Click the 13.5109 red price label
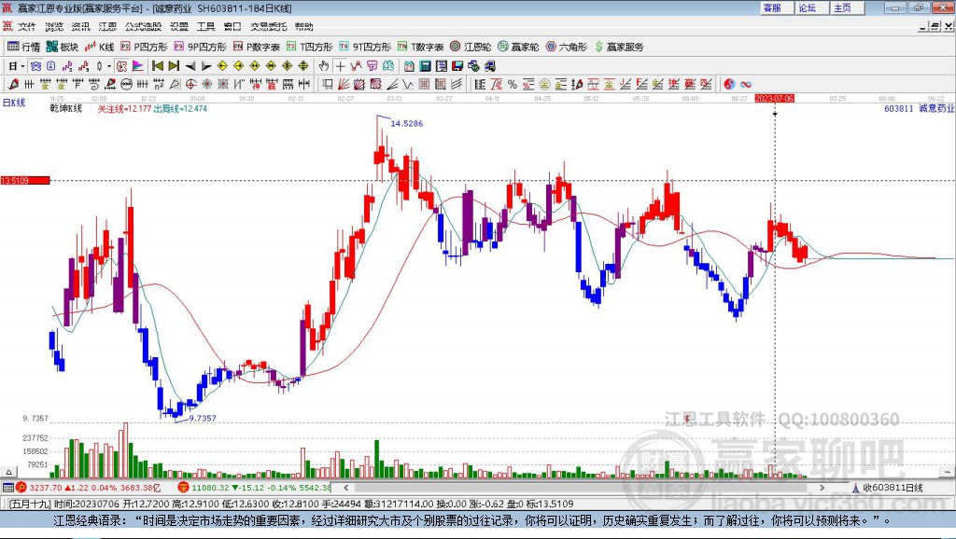 [x=25, y=180]
